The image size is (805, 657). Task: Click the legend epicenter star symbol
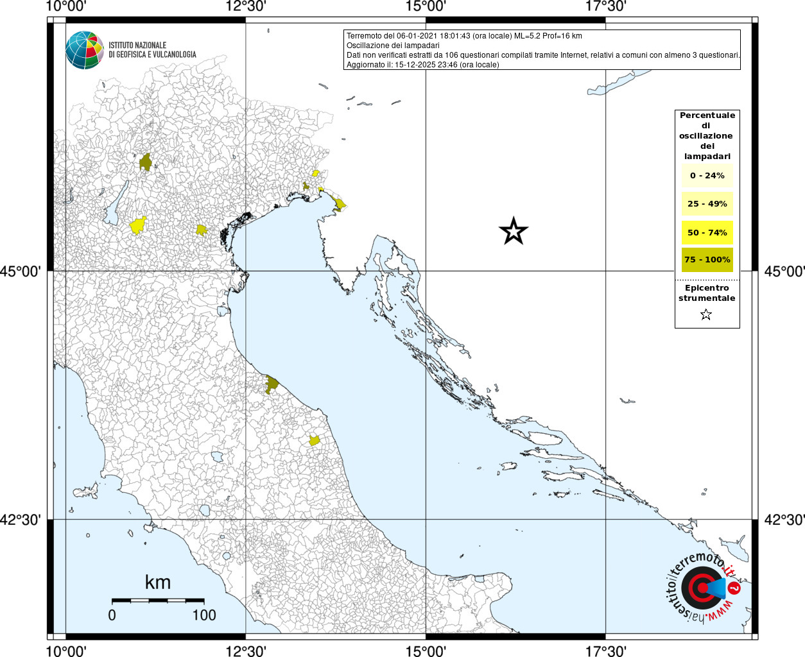pos(706,314)
